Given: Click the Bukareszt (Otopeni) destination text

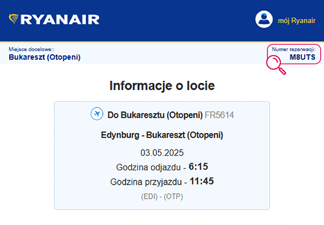Looking at the screenshot, I should click(x=44, y=57).
